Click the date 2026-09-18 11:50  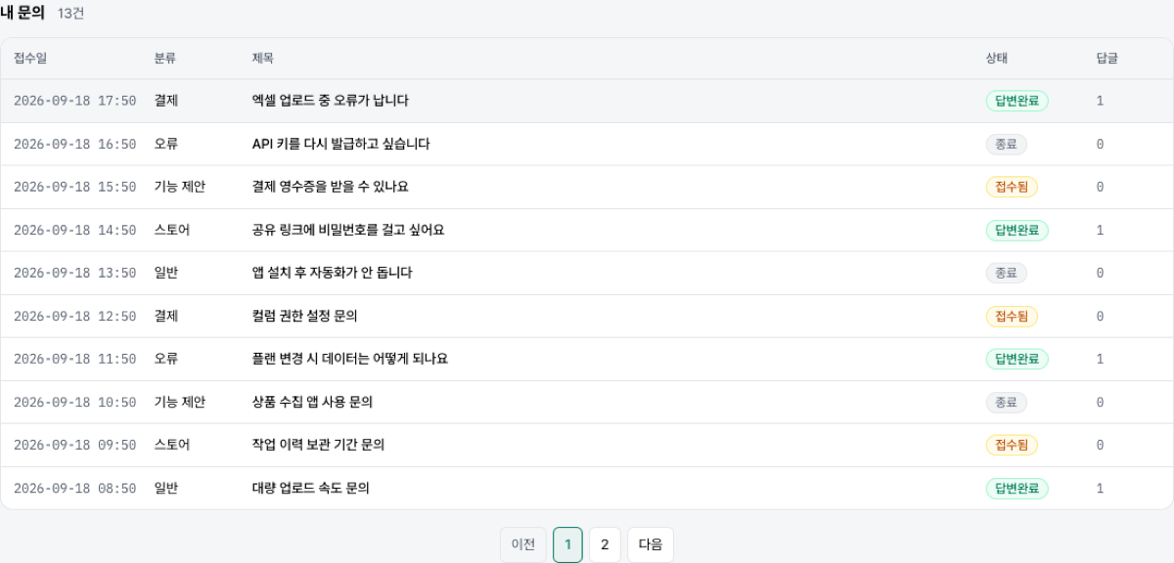pos(75,359)
